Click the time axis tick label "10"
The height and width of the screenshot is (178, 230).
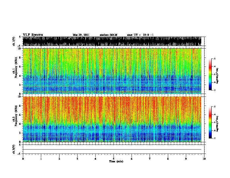pos(204,159)
